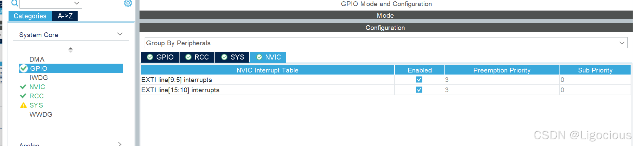Click the green check icon beside GPIO

[x=24, y=68]
